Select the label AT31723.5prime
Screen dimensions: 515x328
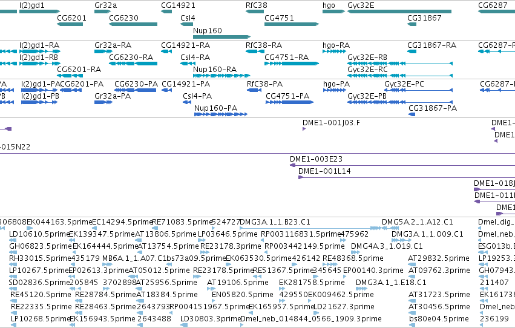[x=439, y=295]
